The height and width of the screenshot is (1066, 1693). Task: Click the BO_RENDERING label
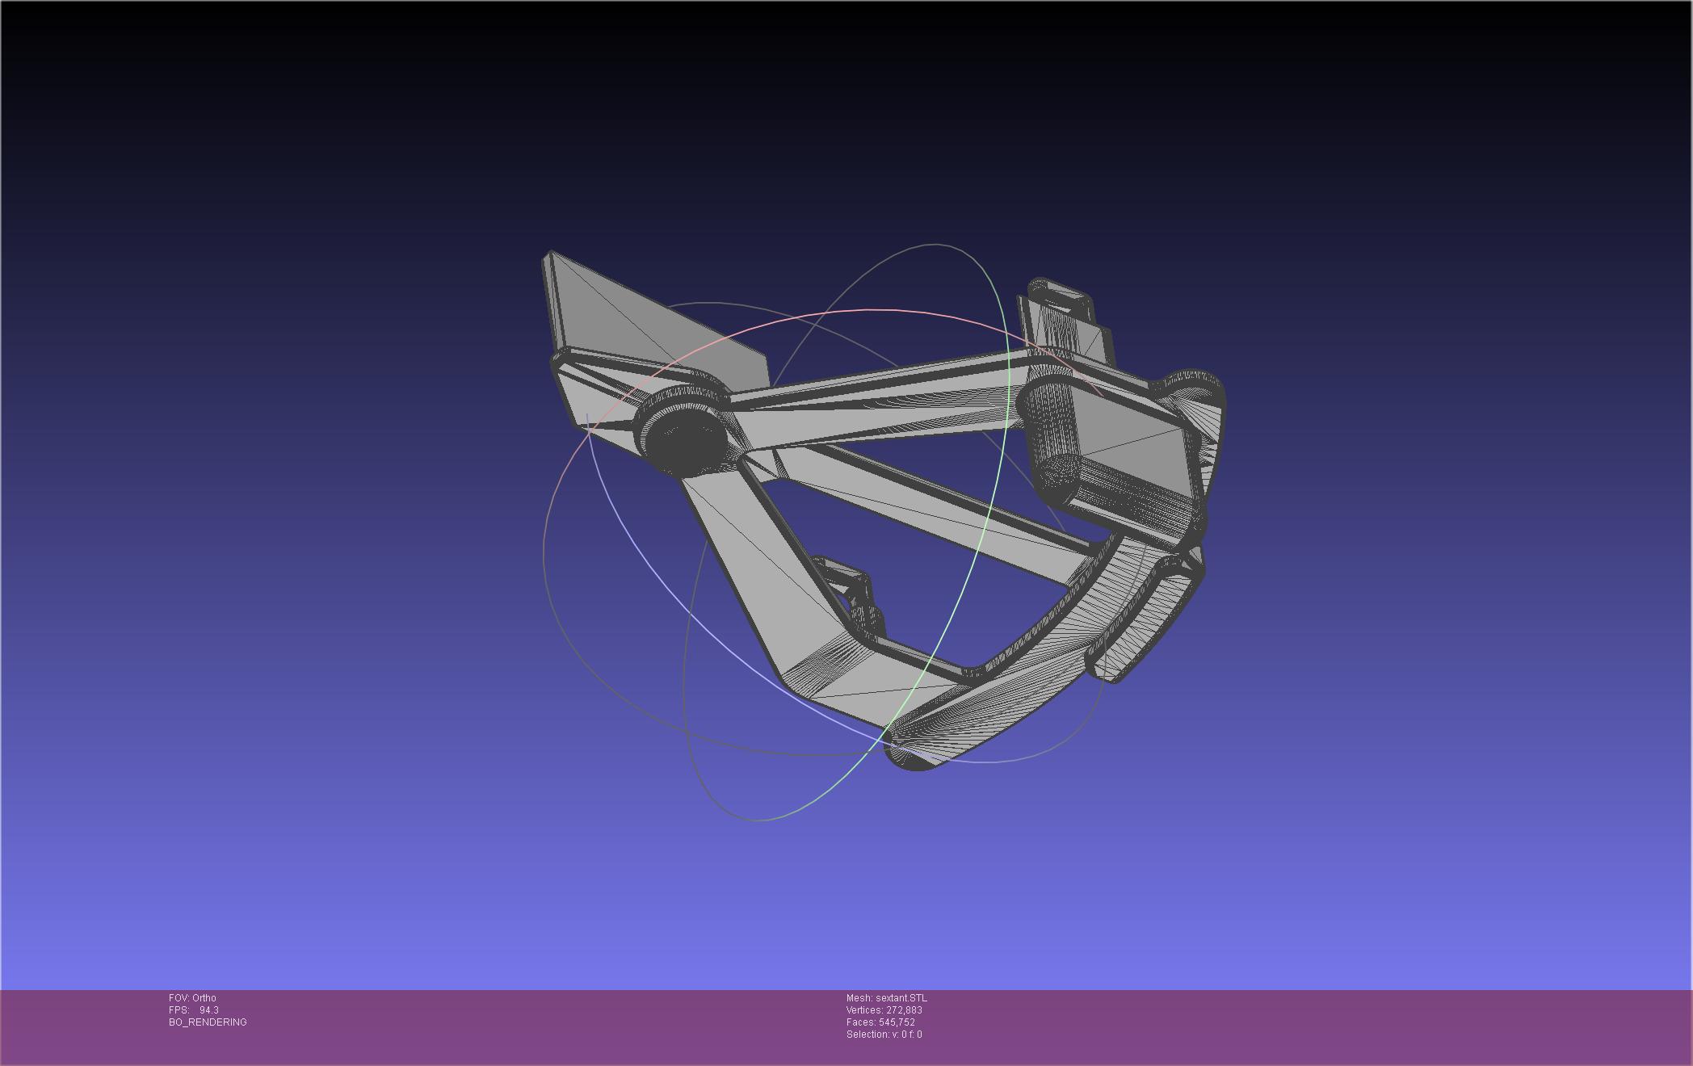pos(208,1022)
